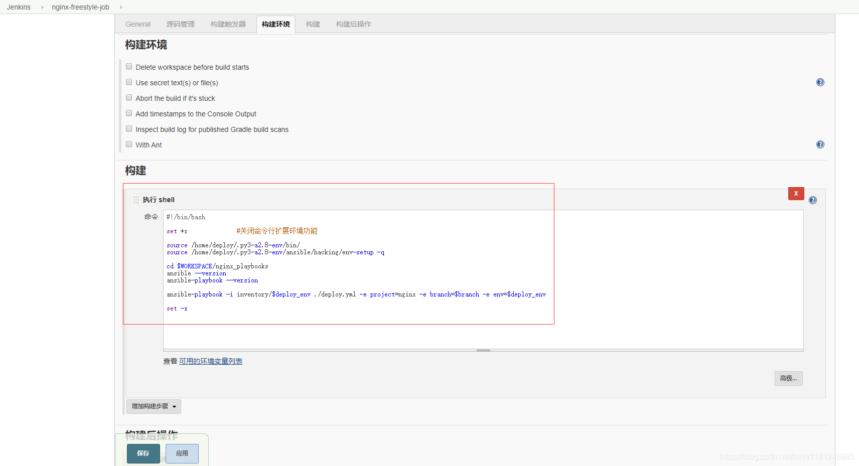Check Use secret text(s) or file(s)
Image resolution: width=859 pixels, height=466 pixels.
point(129,82)
